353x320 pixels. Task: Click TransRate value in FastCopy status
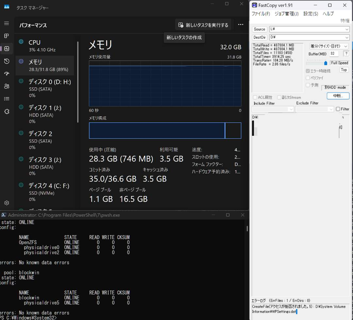(x=283, y=60)
